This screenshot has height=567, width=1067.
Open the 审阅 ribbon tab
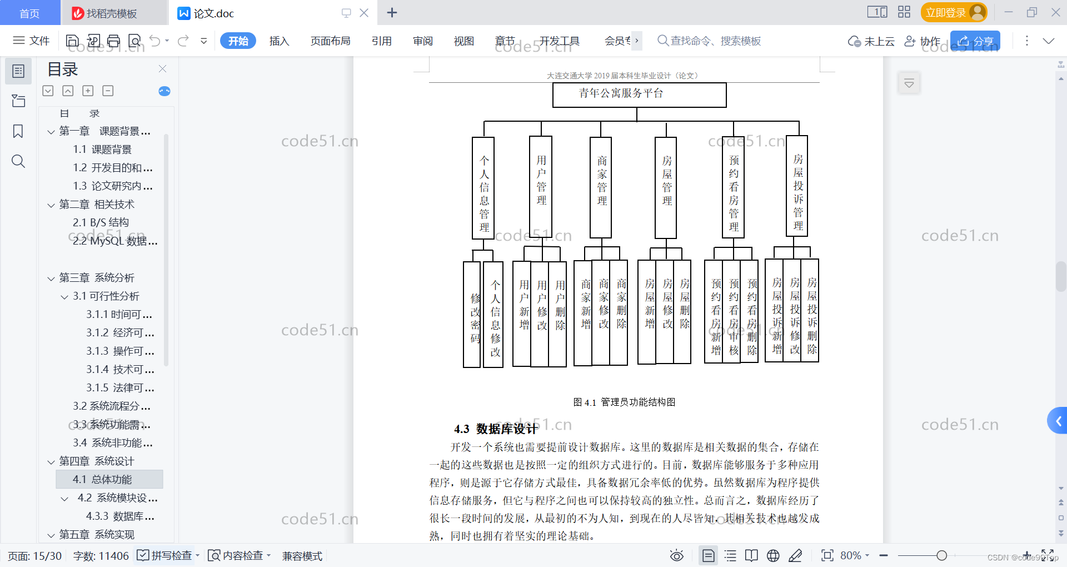(423, 41)
